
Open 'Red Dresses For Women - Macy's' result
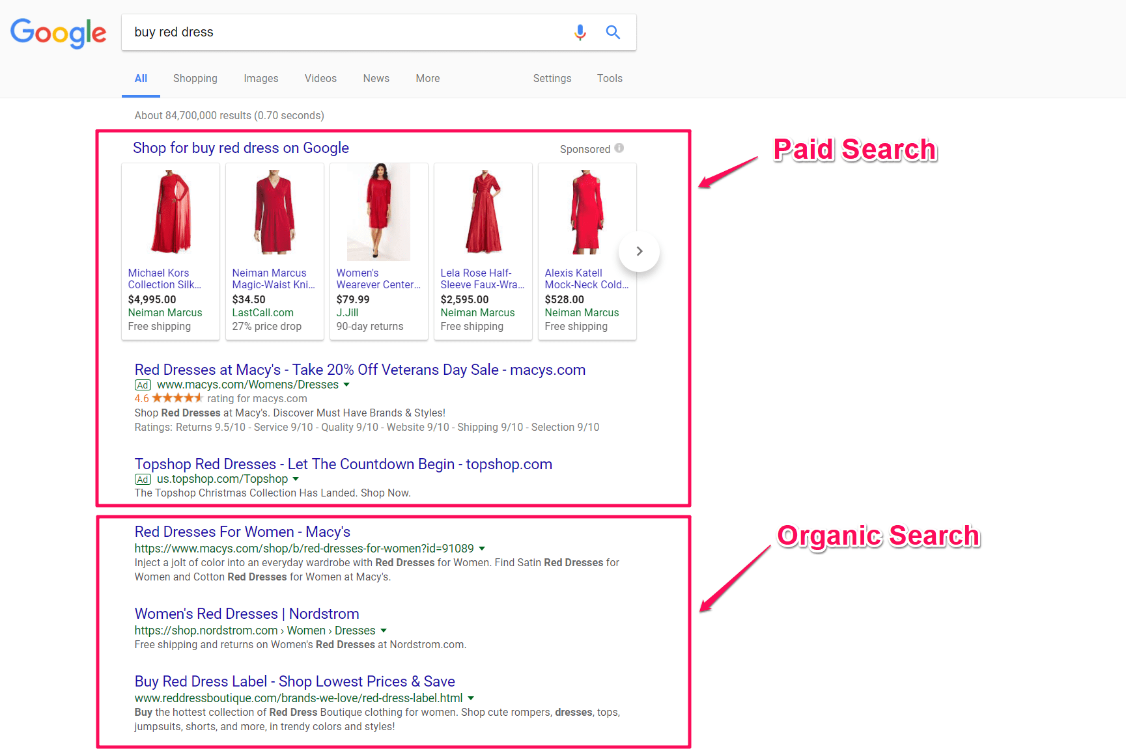(242, 532)
